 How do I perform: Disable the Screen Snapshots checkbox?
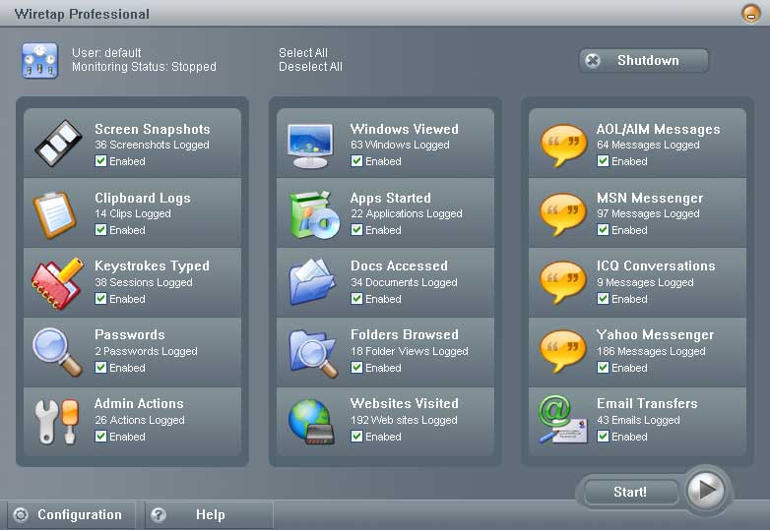100,161
